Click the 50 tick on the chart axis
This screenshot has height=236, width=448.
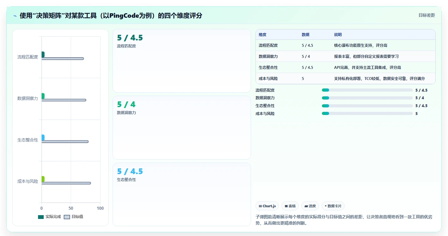pos(71,209)
